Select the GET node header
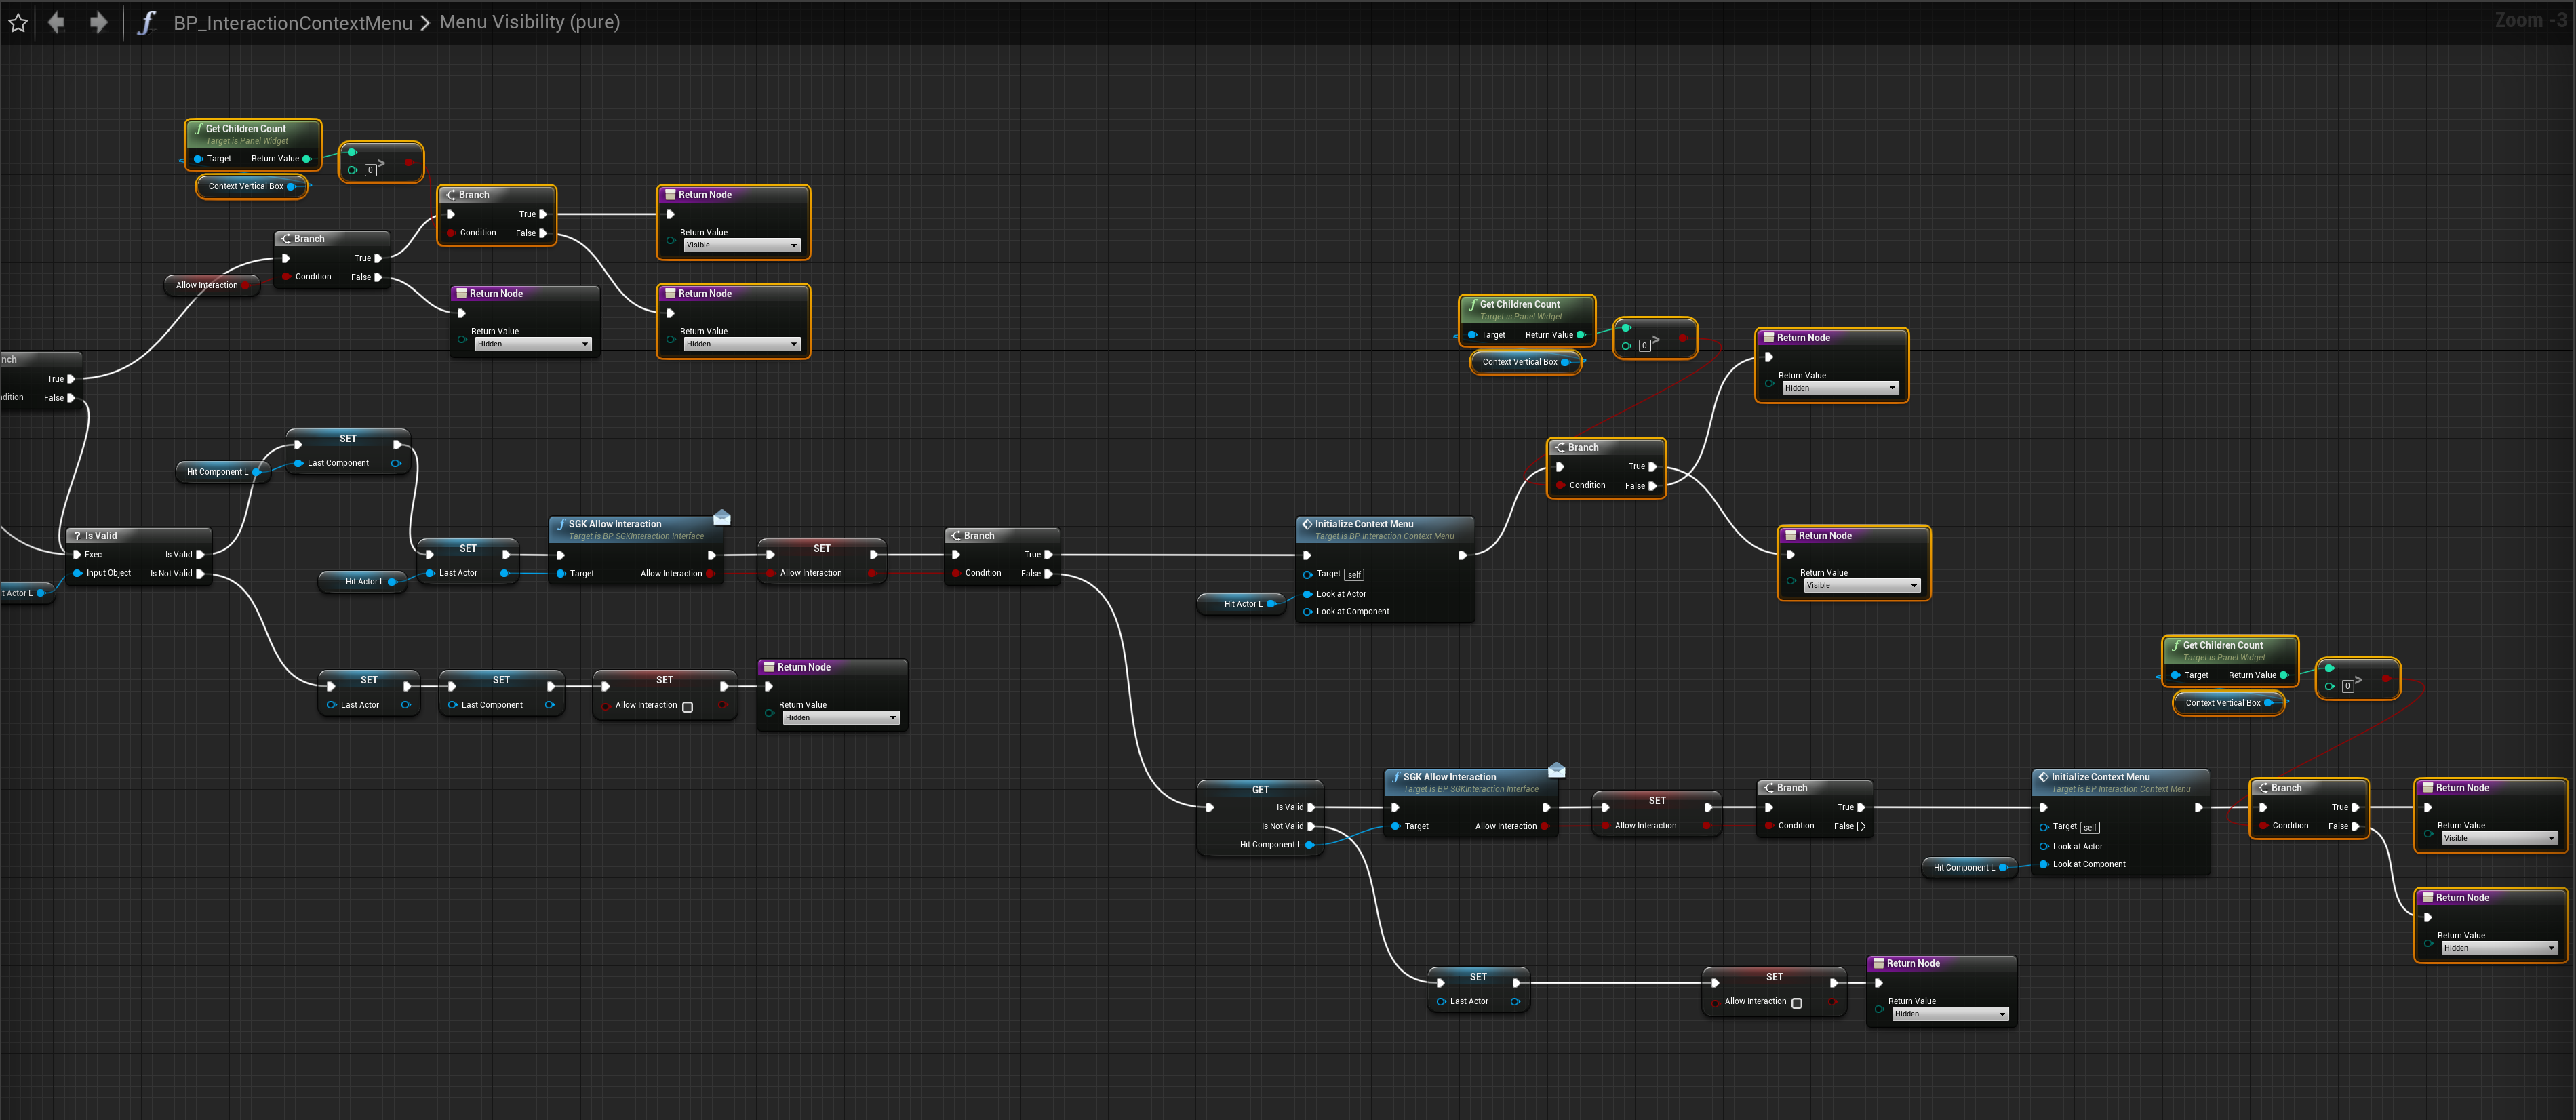This screenshot has height=1120, width=2576. (x=1260, y=790)
